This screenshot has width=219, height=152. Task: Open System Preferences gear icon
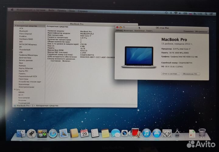tap(167, 133)
